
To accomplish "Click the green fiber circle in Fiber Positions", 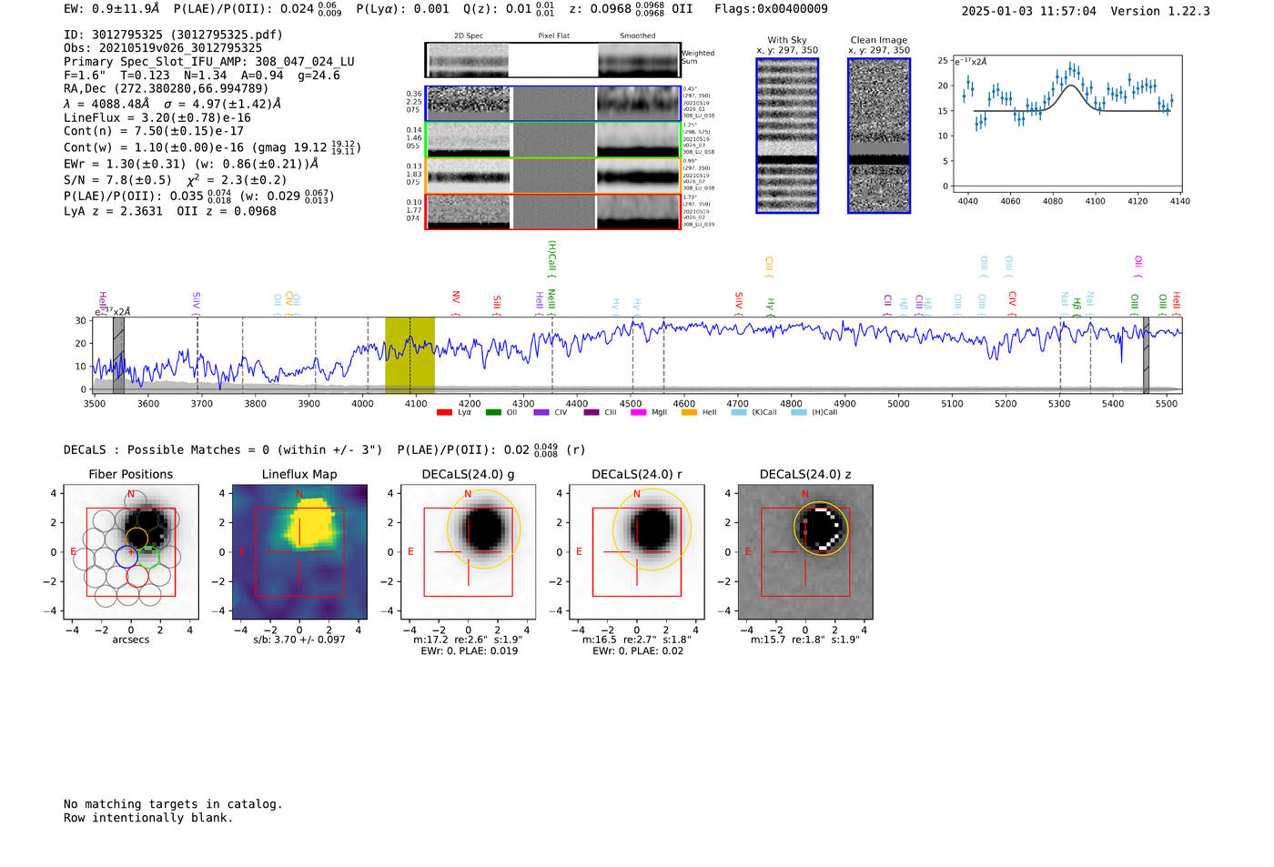I will tap(148, 557).
